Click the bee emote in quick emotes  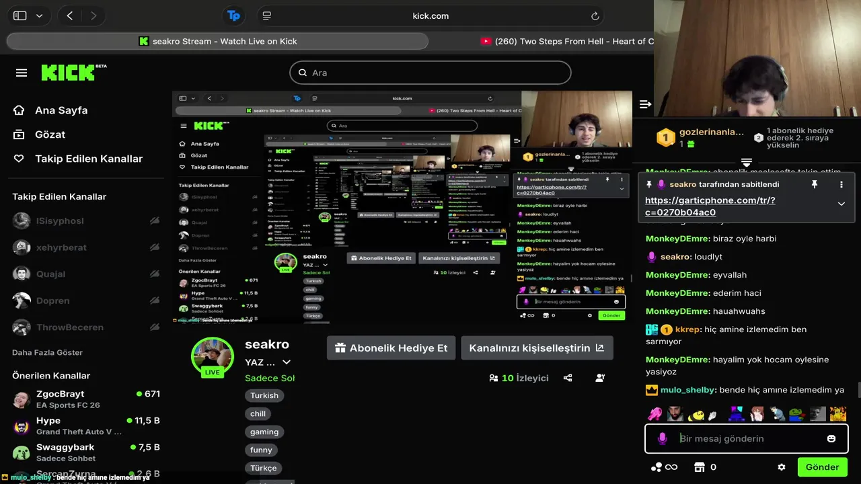click(696, 415)
